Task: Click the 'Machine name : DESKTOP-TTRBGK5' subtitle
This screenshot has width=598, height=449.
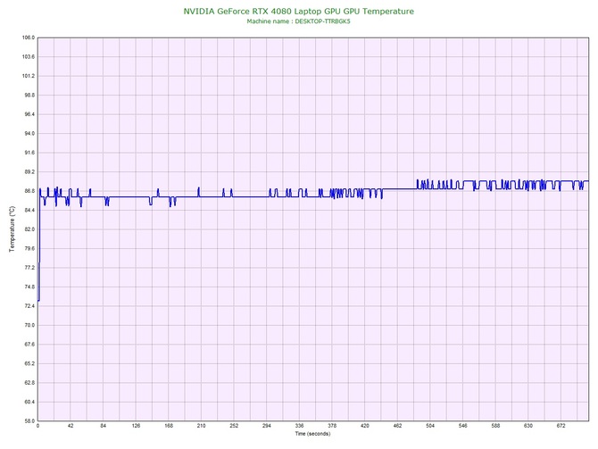Action: pos(298,21)
